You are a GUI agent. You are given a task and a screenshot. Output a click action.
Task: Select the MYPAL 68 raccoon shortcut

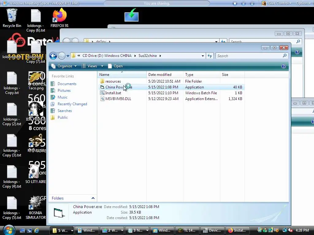37,143
